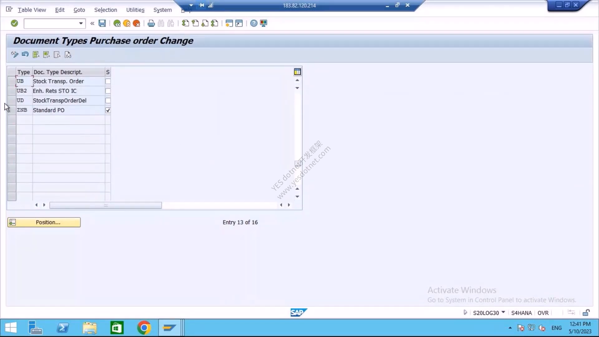Expand the command field dropdown
The height and width of the screenshot is (337, 599).
(x=81, y=23)
